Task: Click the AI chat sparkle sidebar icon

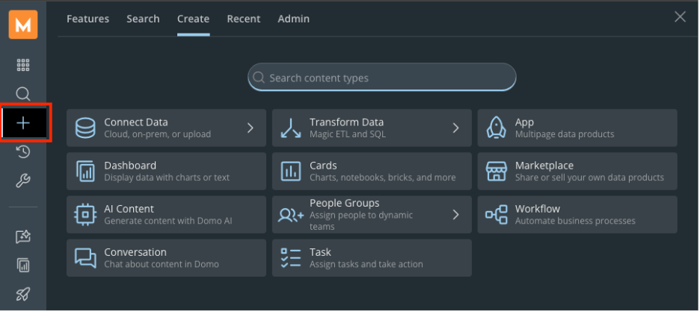Action: pyautogui.click(x=23, y=236)
